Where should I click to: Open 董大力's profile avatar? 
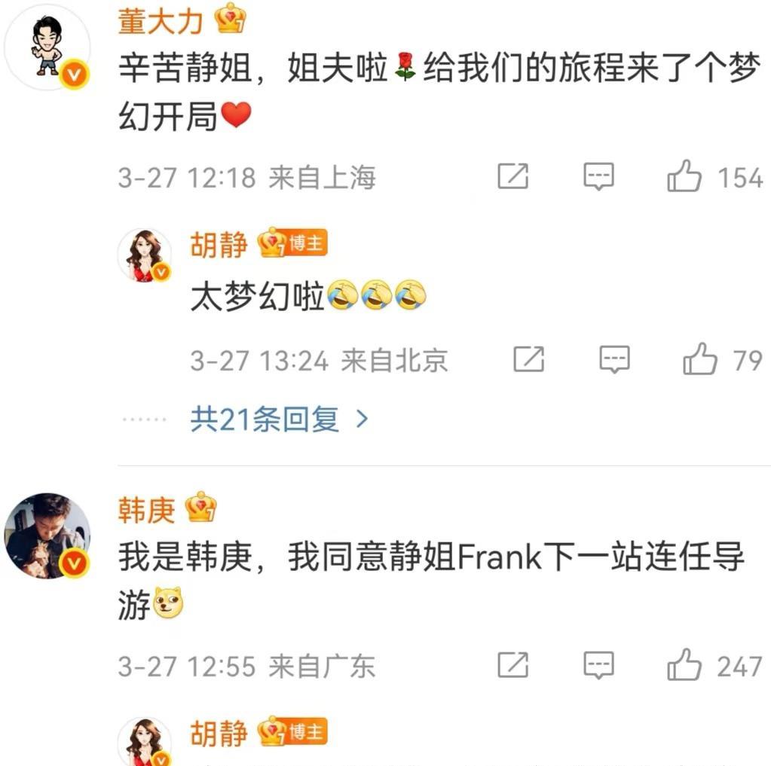(47, 47)
